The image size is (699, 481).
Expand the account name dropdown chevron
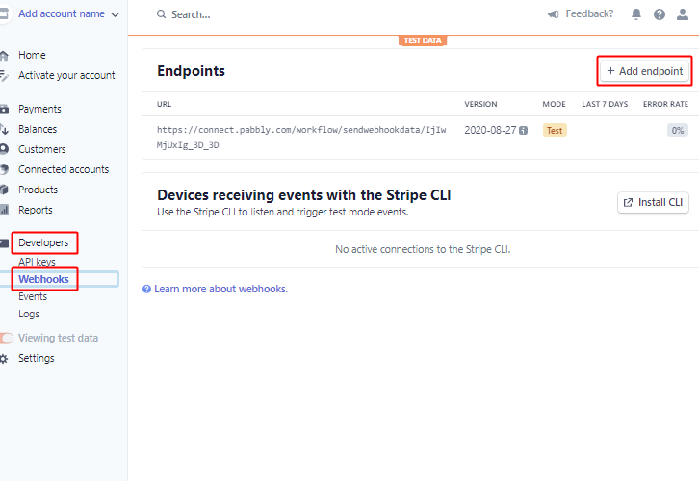tap(115, 14)
